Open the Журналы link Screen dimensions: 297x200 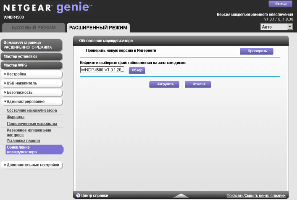[16, 117]
